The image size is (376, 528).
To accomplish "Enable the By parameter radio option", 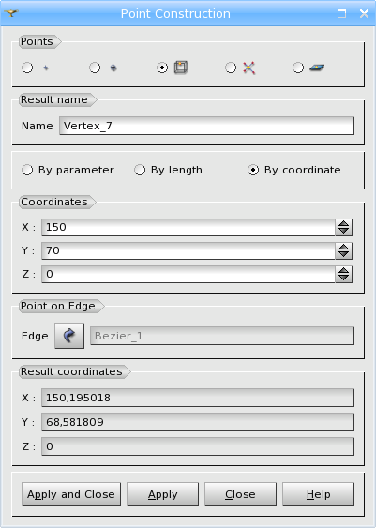I will coord(27,170).
